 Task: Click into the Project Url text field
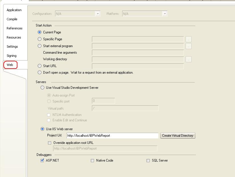click(x=113, y=136)
